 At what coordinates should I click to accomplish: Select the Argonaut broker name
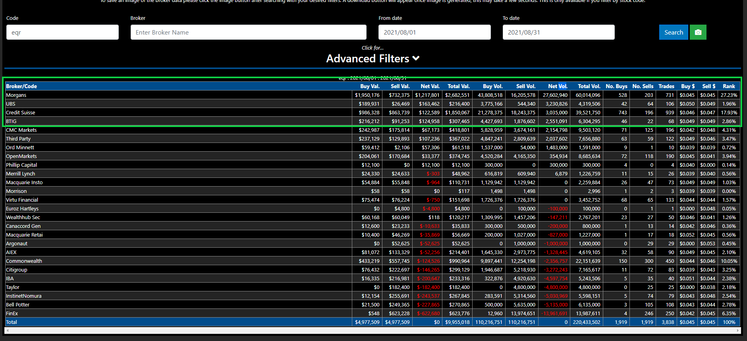coord(17,244)
